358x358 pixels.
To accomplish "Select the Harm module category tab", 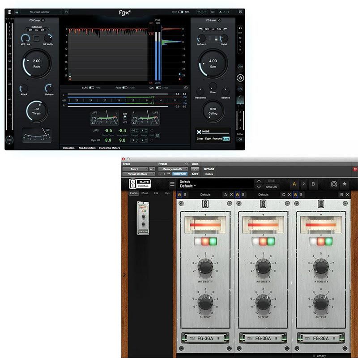I will tap(134, 193).
